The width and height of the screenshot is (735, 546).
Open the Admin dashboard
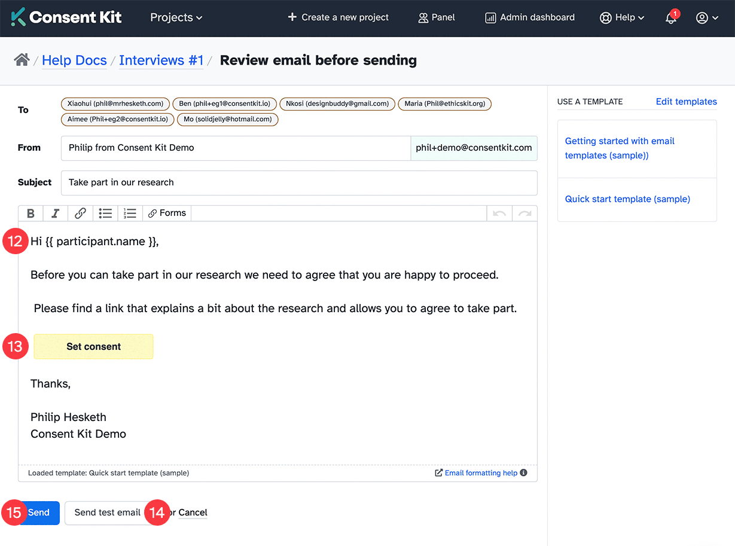click(x=529, y=17)
